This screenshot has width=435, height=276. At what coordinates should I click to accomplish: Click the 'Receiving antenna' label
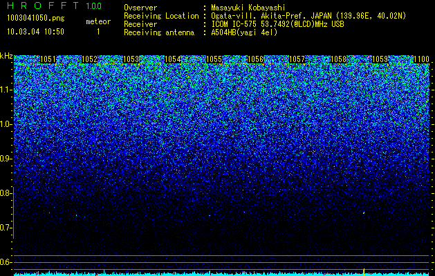[x=159, y=32]
